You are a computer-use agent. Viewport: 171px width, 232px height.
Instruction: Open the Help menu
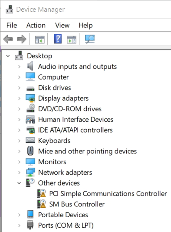point(85,26)
